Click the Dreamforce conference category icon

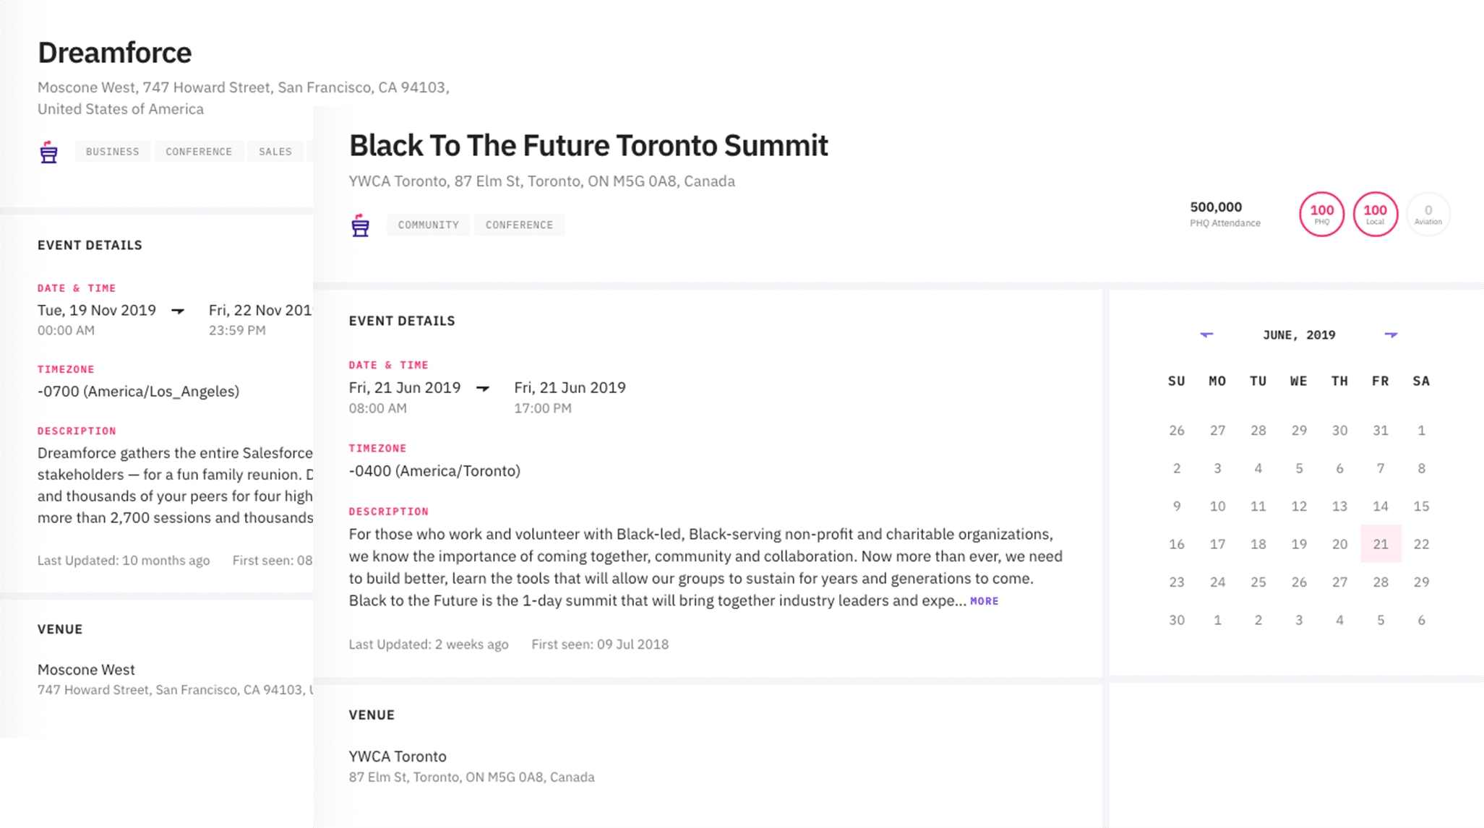48,152
